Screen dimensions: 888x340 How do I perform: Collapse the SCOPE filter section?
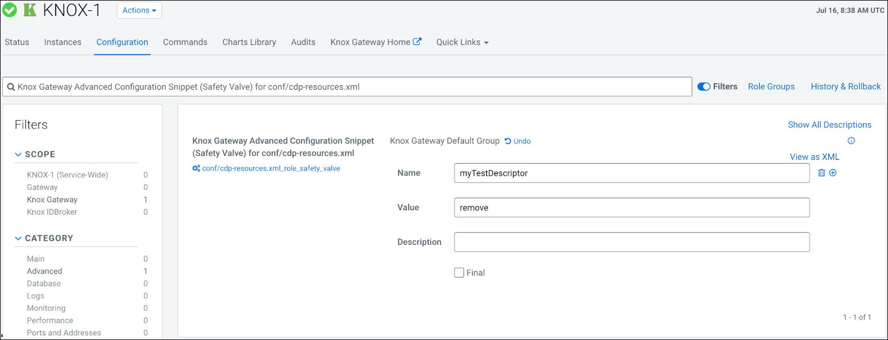pyautogui.click(x=19, y=154)
